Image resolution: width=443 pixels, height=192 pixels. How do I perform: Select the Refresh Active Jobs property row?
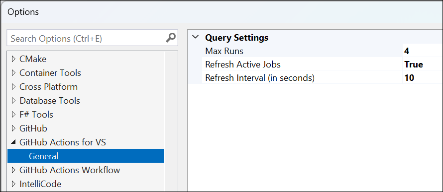(x=323, y=64)
